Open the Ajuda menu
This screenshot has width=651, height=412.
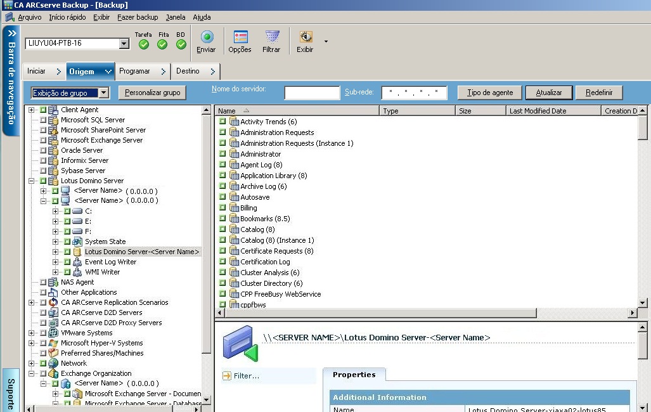202,17
